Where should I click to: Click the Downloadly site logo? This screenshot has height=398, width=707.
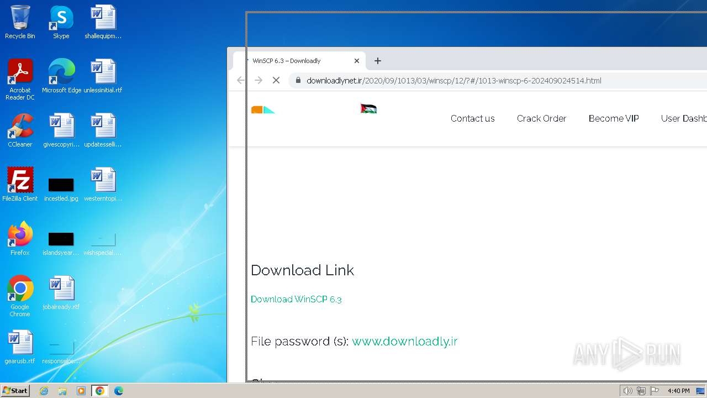coord(263,109)
